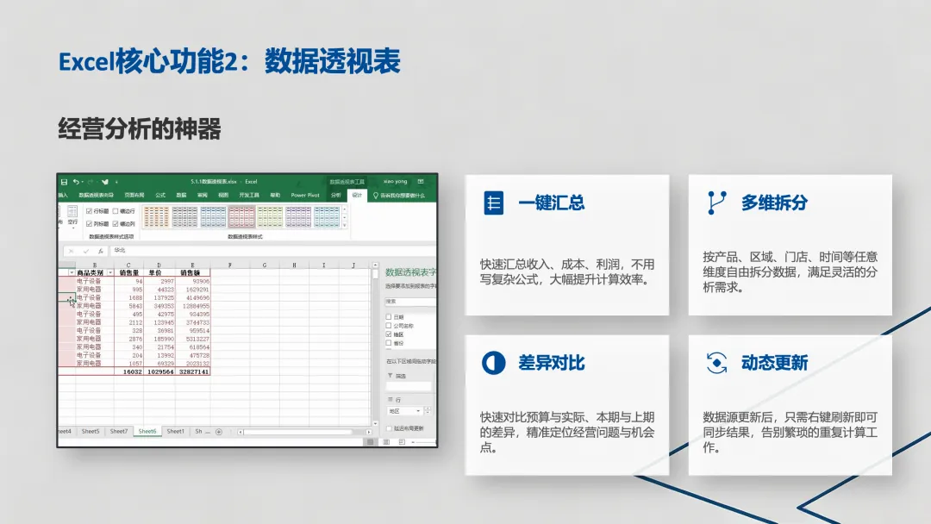931x524 pixels.
Task: Click the horizontal scrollbar right arrow
Action: (x=369, y=432)
